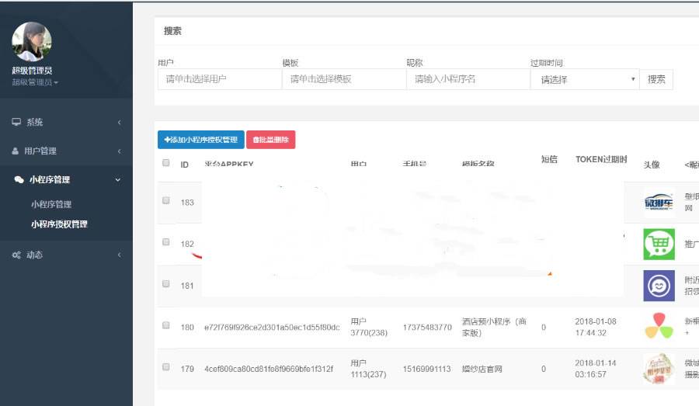Click the gears icon beside 动态
Viewport: 699px width, 406px height.
(x=16, y=255)
